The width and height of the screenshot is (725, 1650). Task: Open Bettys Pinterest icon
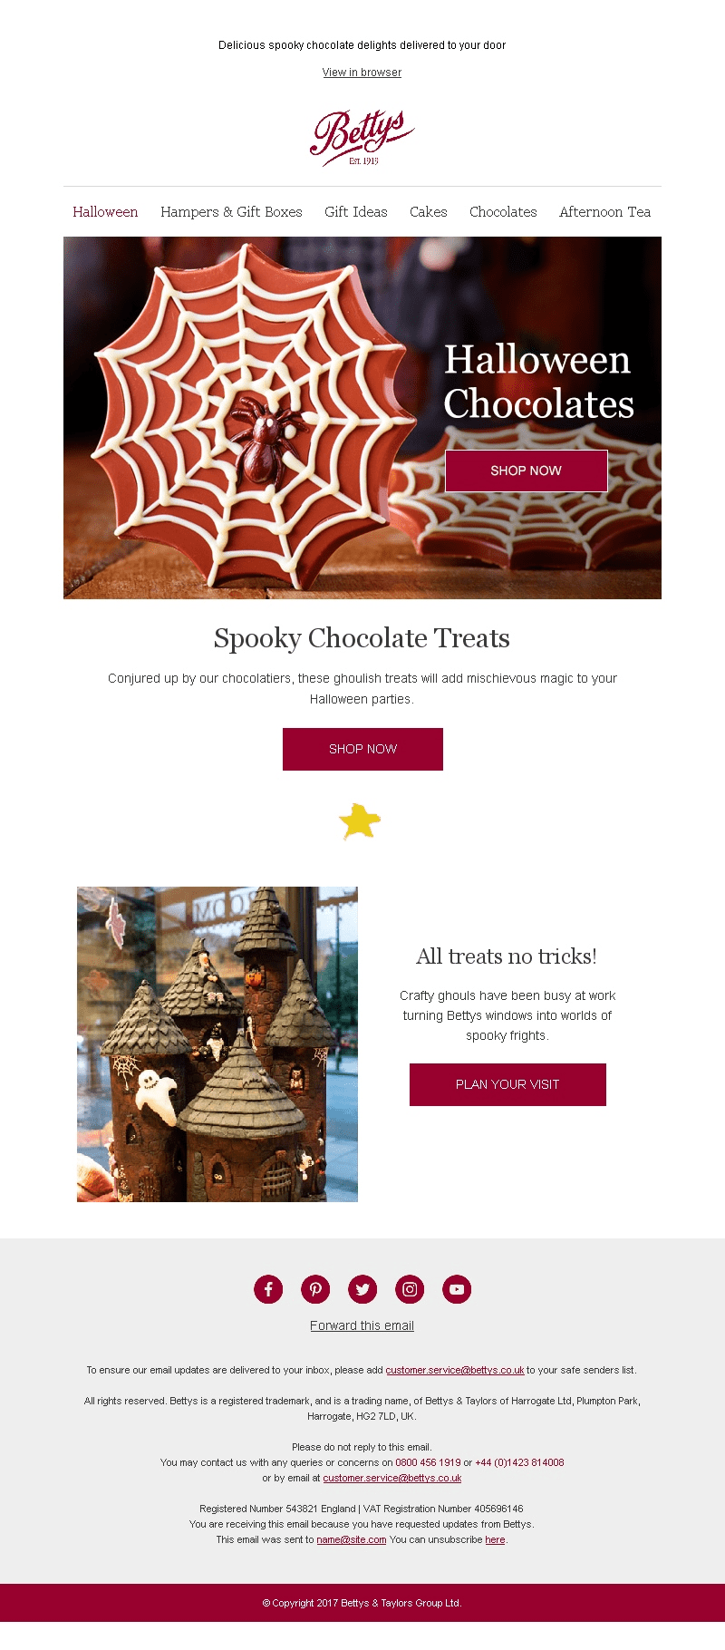click(315, 1289)
